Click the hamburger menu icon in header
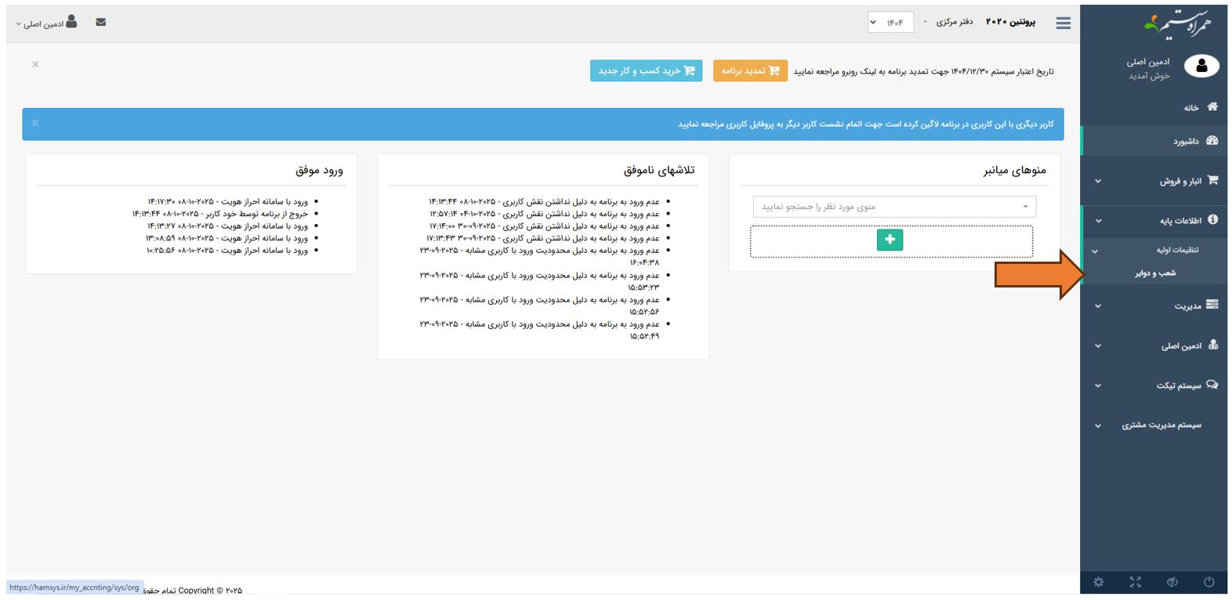Image resolution: width=1232 pixels, height=600 pixels. [x=1063, y=23]
